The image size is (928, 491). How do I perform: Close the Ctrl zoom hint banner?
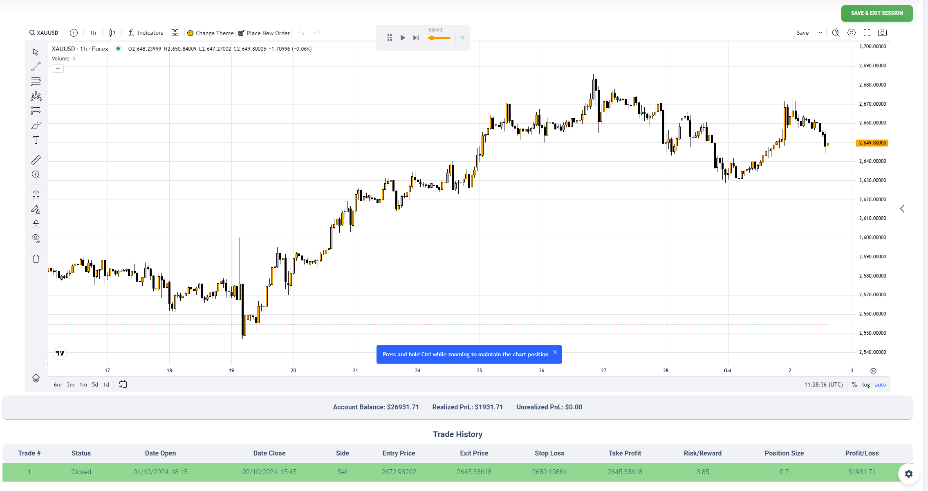(x=555, y=352)
